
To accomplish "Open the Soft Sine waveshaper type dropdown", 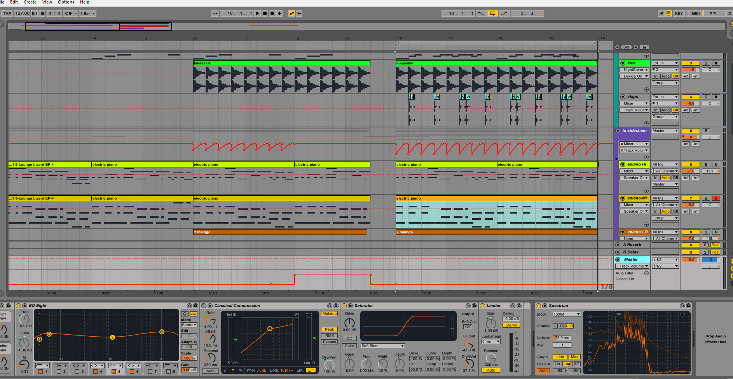I will point(382,346).
